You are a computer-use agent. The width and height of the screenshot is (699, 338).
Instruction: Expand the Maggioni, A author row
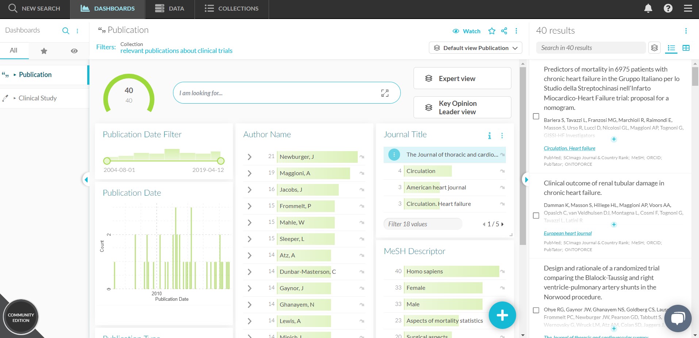point(250,173)
